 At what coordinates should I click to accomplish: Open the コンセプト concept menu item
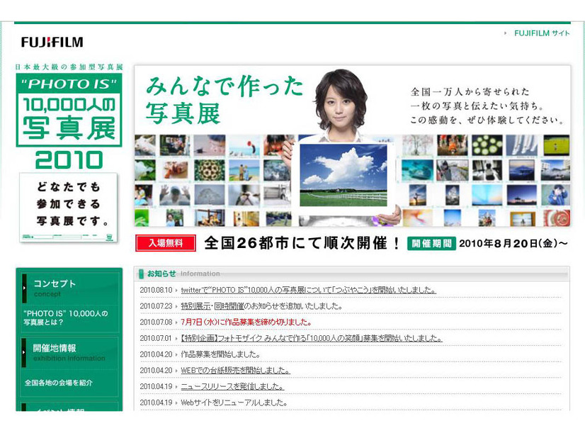point(71,288)
